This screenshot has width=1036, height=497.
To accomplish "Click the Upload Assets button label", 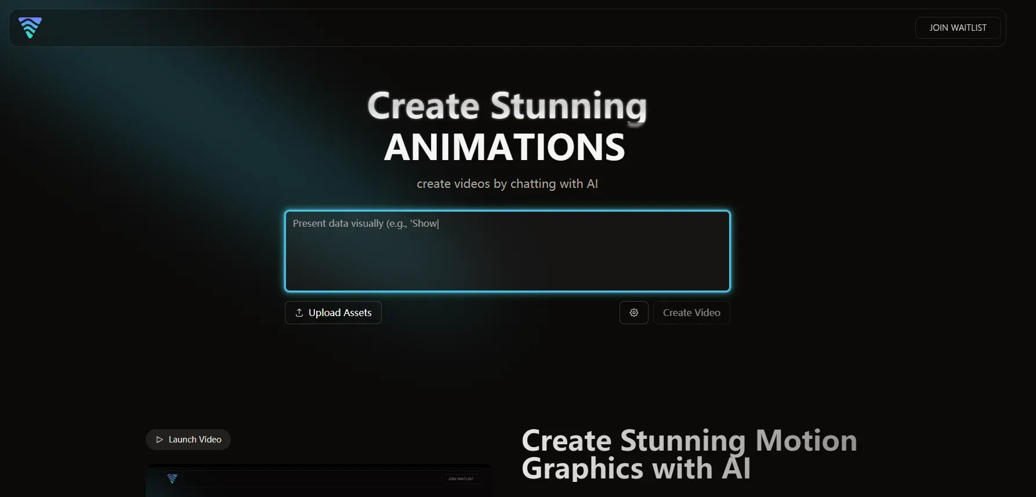I will tap(340, 313).
